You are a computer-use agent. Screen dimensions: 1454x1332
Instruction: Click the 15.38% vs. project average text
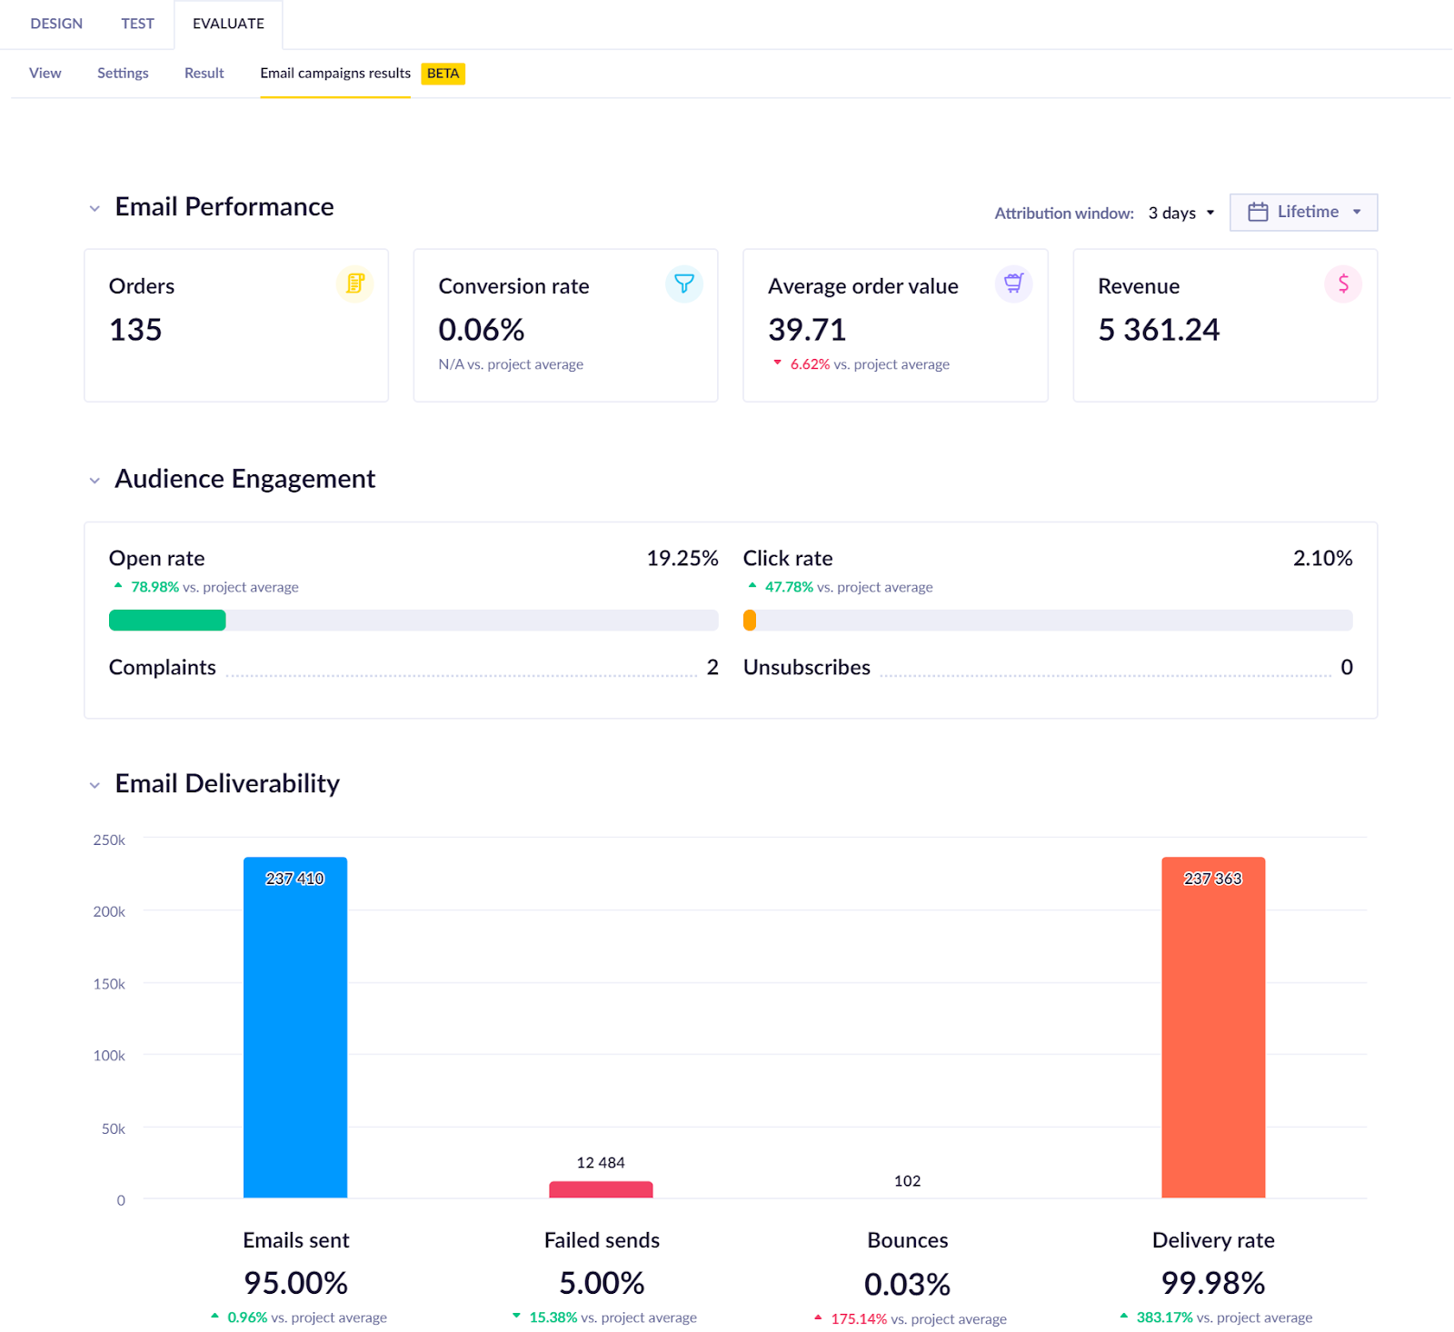point(613,1317)
